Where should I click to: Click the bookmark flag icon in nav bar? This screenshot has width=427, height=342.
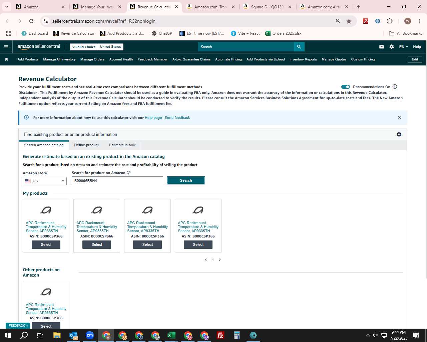pyautogui.click(x=6, y=59)
